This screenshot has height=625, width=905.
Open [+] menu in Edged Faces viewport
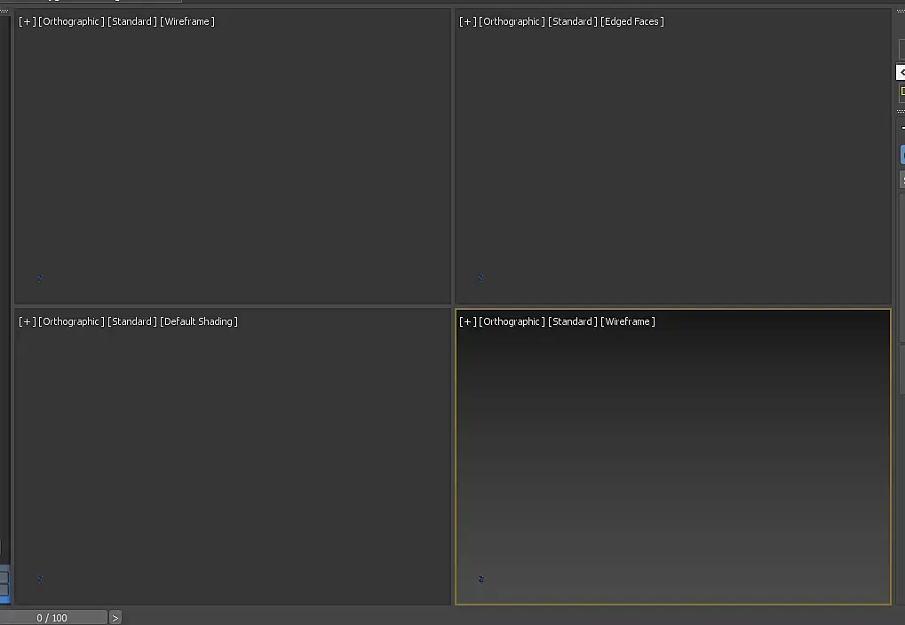tap(467, 21)
